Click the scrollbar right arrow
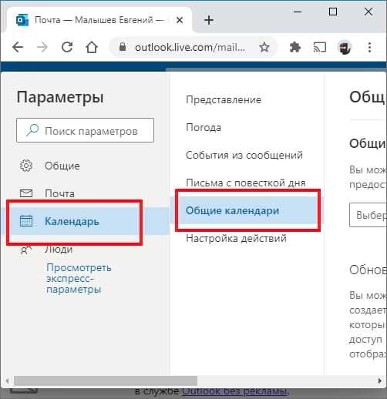This screenshot has width=387, height=399. tap(380, 381)
